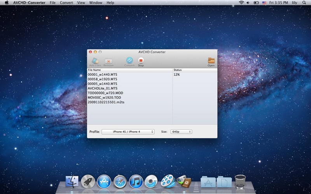Image resolution: width=311 pixels, height=194 pixels.
Task: Open the App Store dock icon
Action: [x=104, y=181]
